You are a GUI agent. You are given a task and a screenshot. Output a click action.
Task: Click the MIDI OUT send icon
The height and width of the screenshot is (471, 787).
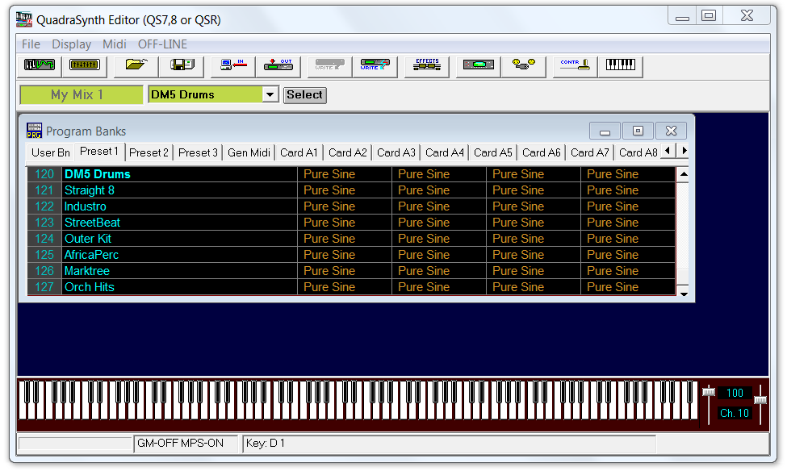pos(278,65)
